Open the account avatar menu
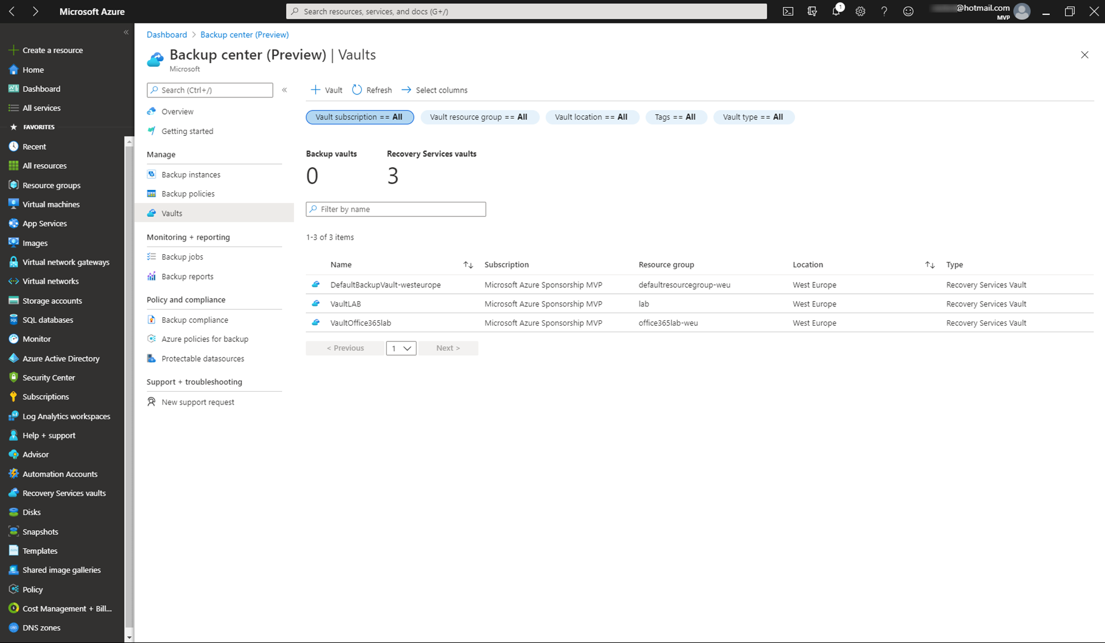1105x643 pixels. (1022, 11)
